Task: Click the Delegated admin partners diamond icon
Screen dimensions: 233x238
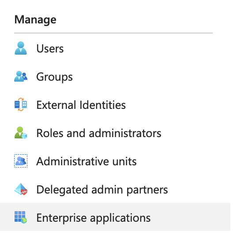Action: click(21, 189)
